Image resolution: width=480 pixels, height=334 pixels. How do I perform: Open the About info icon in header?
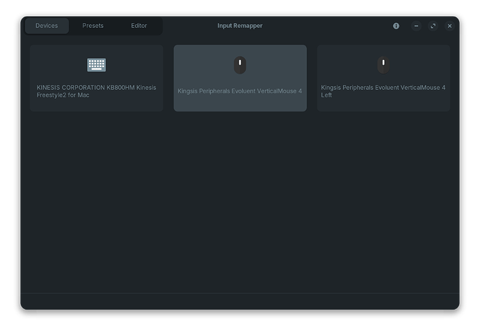click(x=396, y=26)
